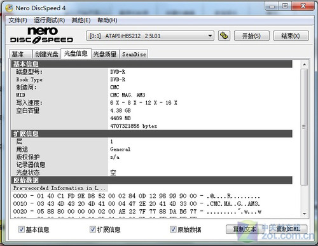Click the 复制HTML button
318x246 pixels.
pyautogui.click(x=288, y=229)
